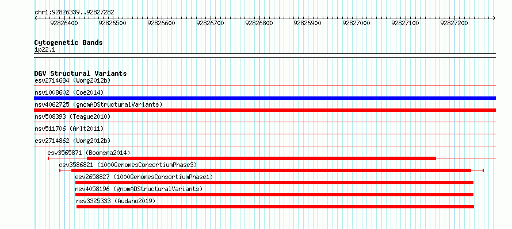The width and height of the screenshot is (512, 229).
Task: Click ruler position 92826800
Action: [259, 23]
